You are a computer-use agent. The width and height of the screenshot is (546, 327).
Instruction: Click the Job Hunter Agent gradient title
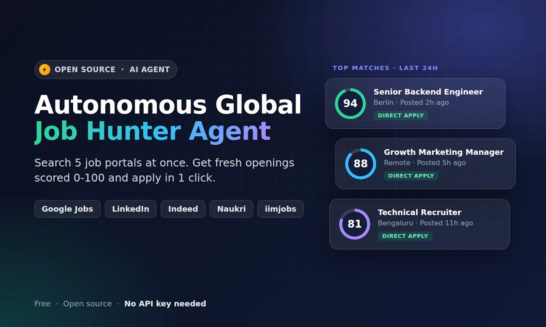[153, 131]
